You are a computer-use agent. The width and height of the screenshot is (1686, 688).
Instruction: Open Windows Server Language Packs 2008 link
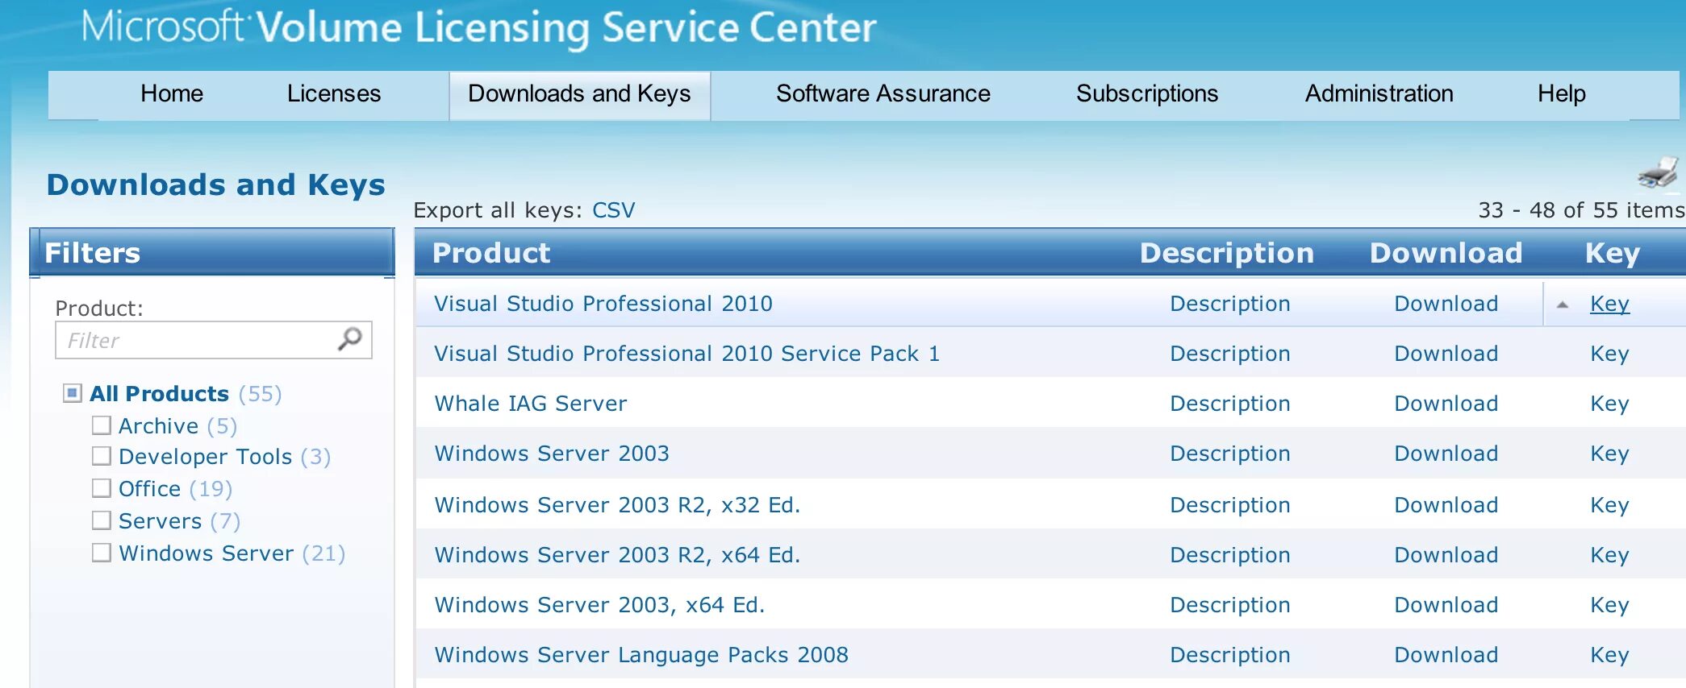(x=641, y=655)
